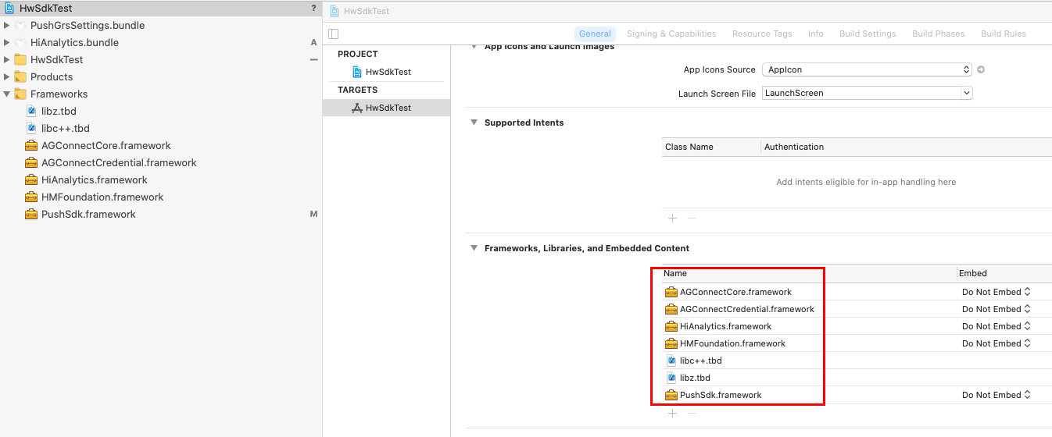The image size is (1052, 437).
Task: Click the Products folder icon
Action: pyautogui.click(x=20, y=76)
